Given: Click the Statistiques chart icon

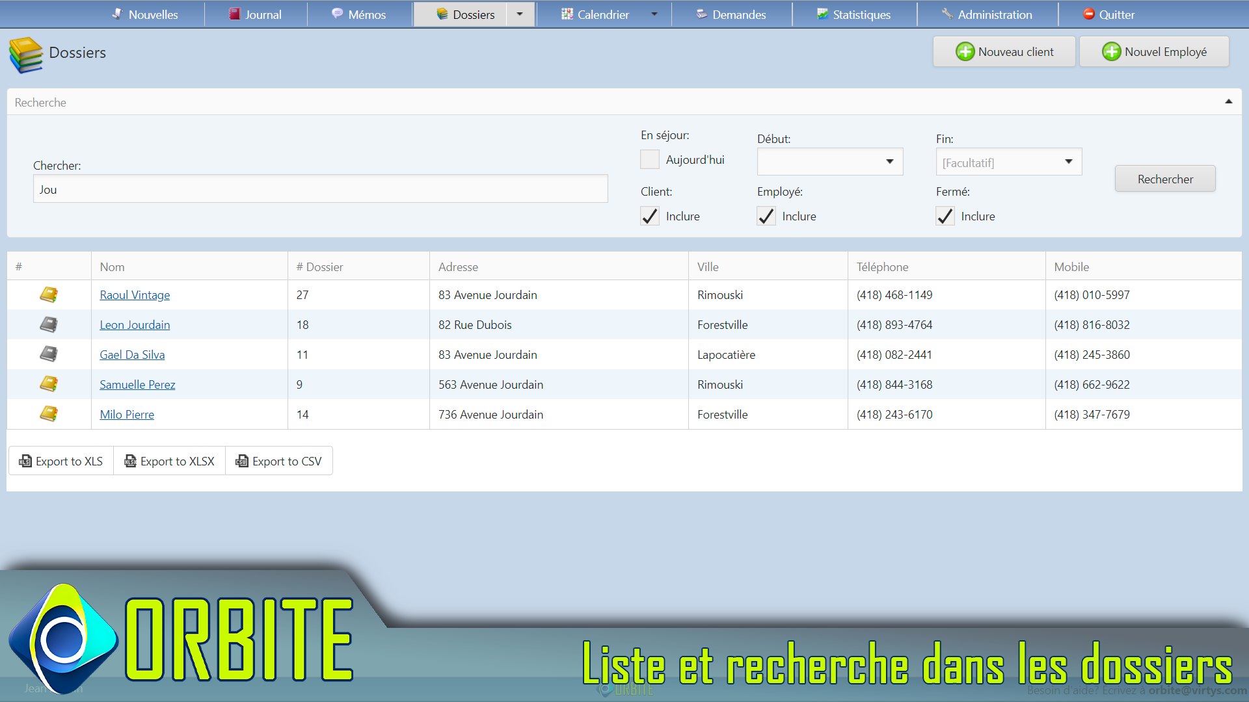Looking at the screenshot, I should coord(823,14).
